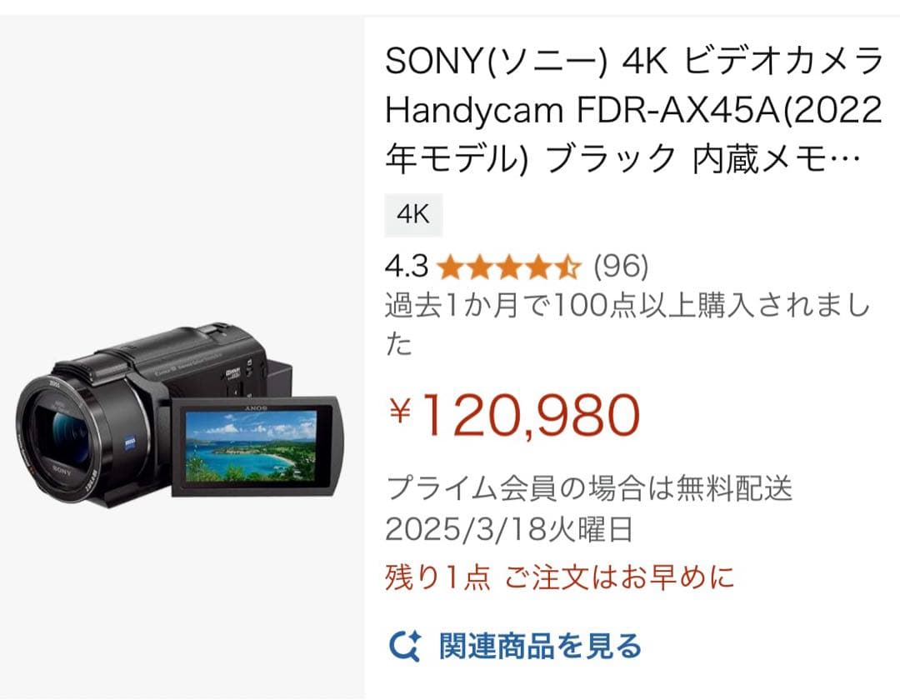The height and width of the screenshot is (700, 900).
Task: Click the half-filled fifth rating star
Action: (568, 267)
